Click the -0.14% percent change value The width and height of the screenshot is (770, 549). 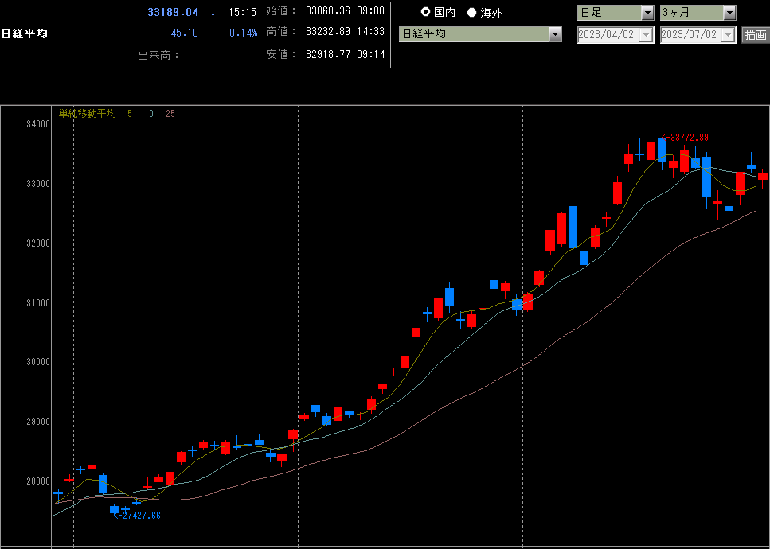tap(240, 33)
